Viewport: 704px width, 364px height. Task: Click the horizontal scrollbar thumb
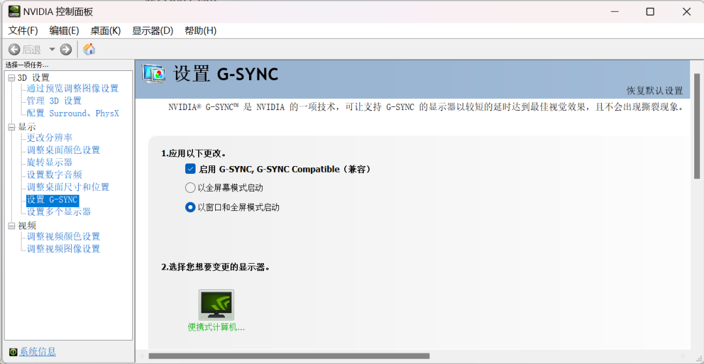pos(289,356)
